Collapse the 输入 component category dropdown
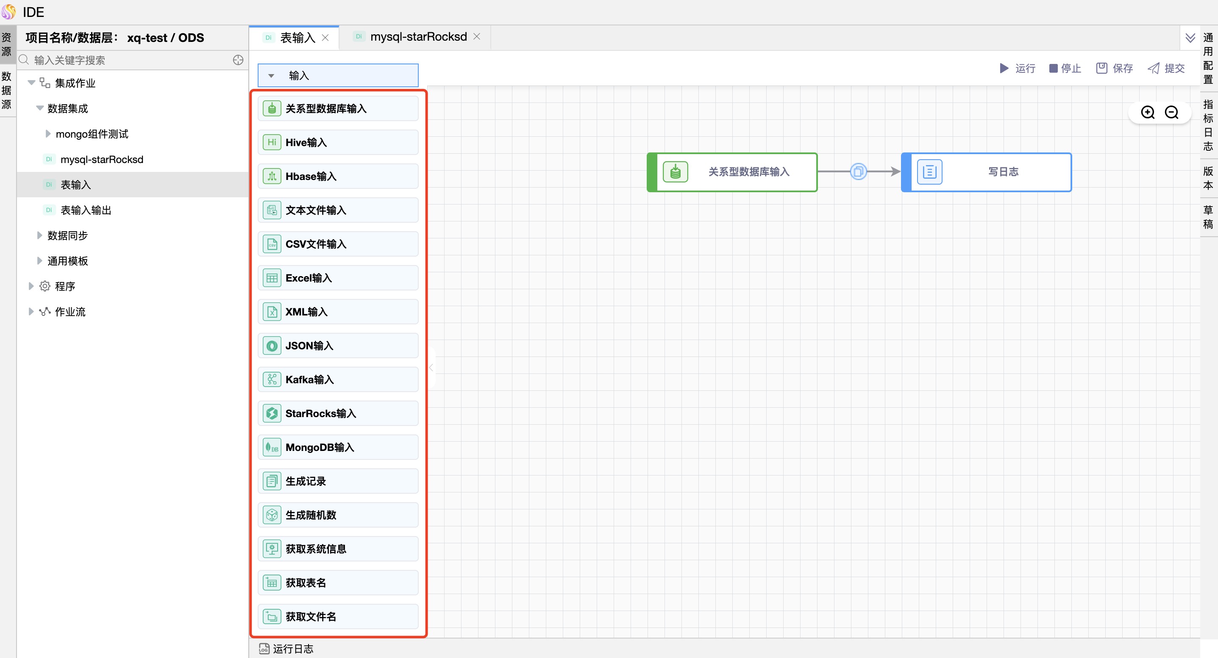1218x658 pixels. pyautogui.click(x=271, y=75)
